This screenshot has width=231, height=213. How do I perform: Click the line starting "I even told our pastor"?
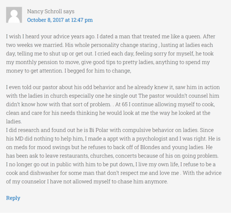click(x=113, y=87)
